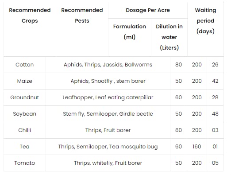Select the Leafhopper, Leaf eating caterpillar cell

(108, 97)
